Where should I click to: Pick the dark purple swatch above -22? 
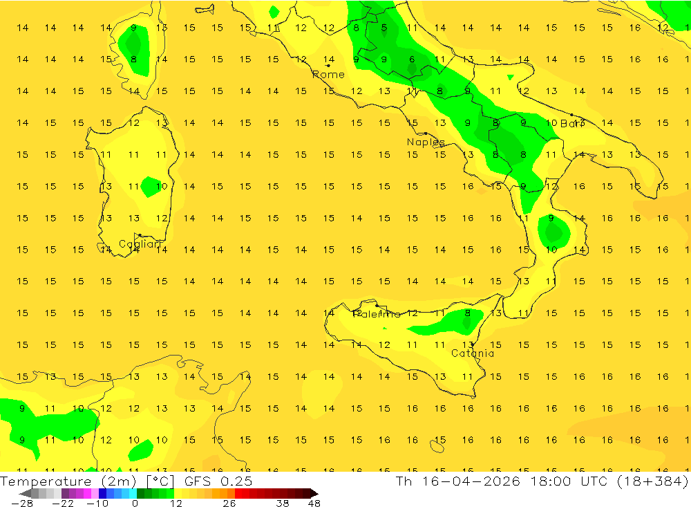(x=65, y=493)
